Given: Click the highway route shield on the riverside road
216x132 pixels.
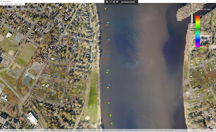Looking at the screenshot, I should pos(93,51).
